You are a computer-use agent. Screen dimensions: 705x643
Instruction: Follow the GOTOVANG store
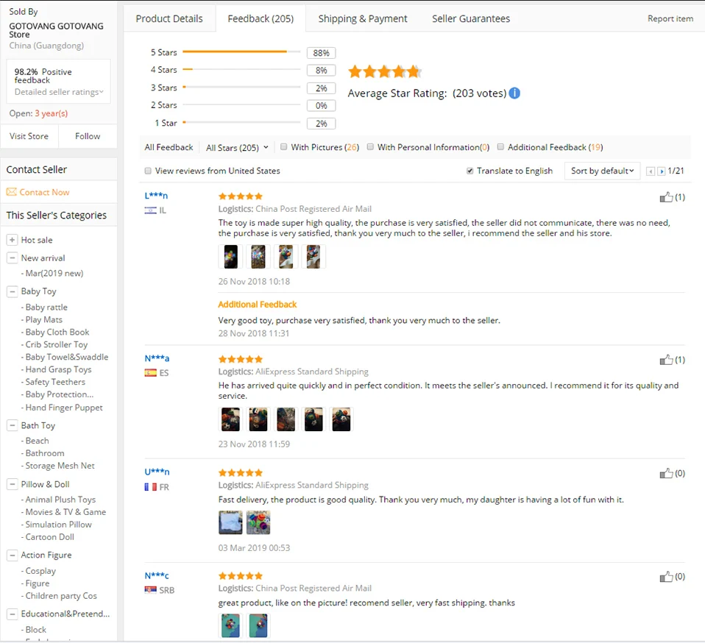(x=88, y=136)
